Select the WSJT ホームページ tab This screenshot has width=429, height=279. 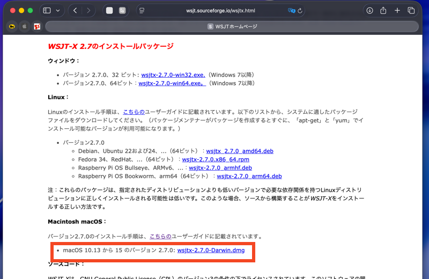(232, 26)
